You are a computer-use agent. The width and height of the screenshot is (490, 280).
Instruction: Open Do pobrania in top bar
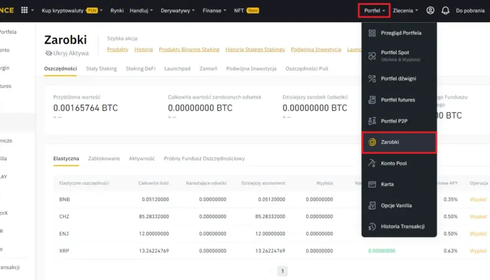[470, 10]
